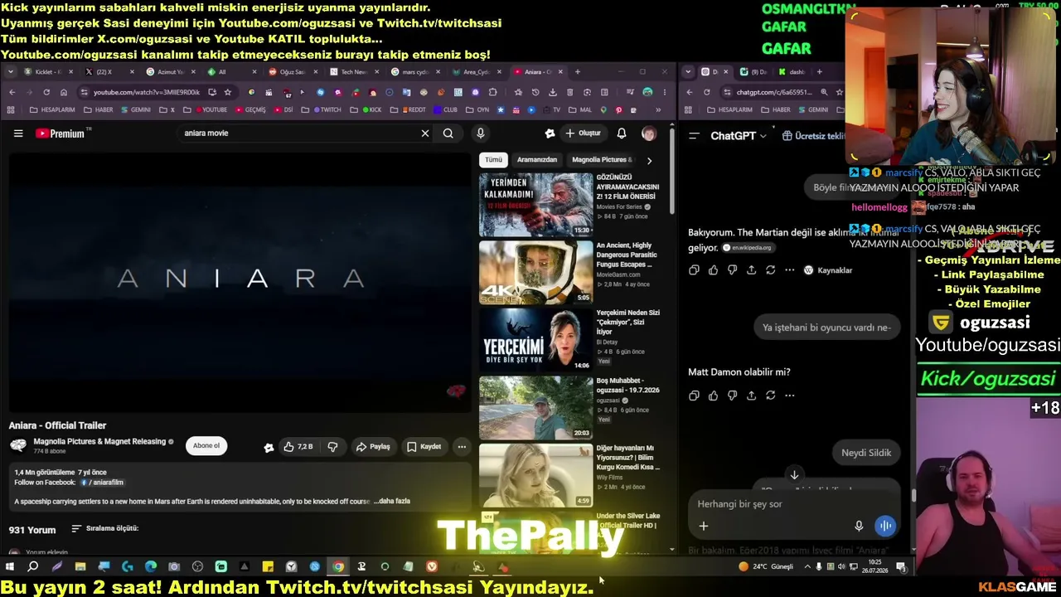Image resolution: width=1061 pixels, height=597 pixels.
Task: Show hidden bookmarks with the overflow chevron
Action: click(658, 109)
